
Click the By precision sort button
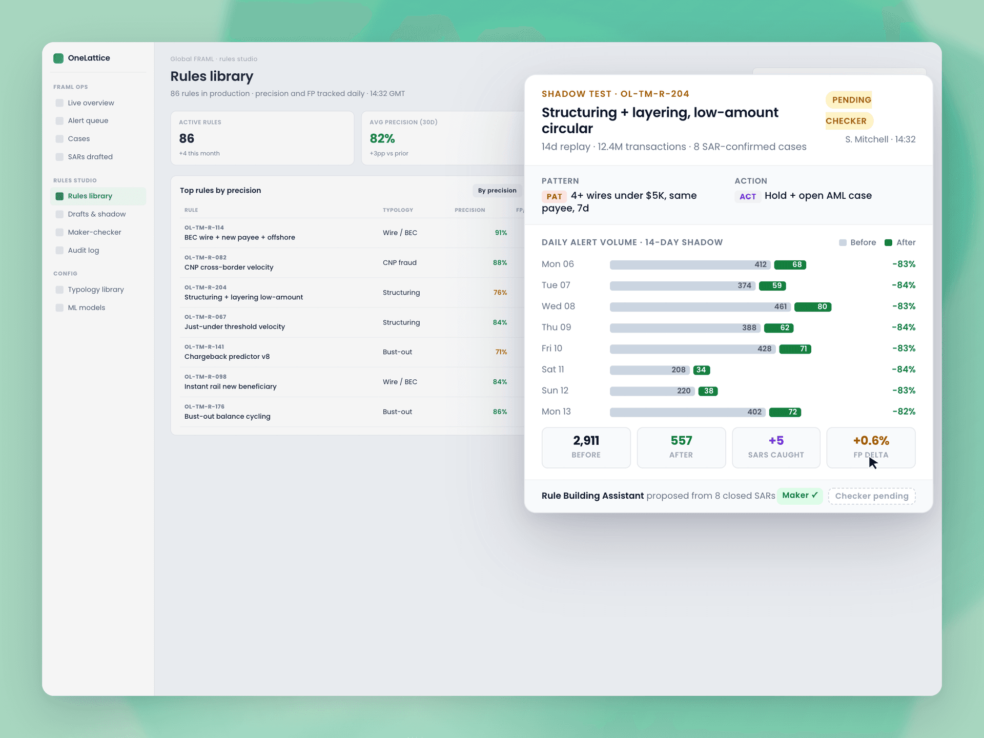[x=497, y=191]
